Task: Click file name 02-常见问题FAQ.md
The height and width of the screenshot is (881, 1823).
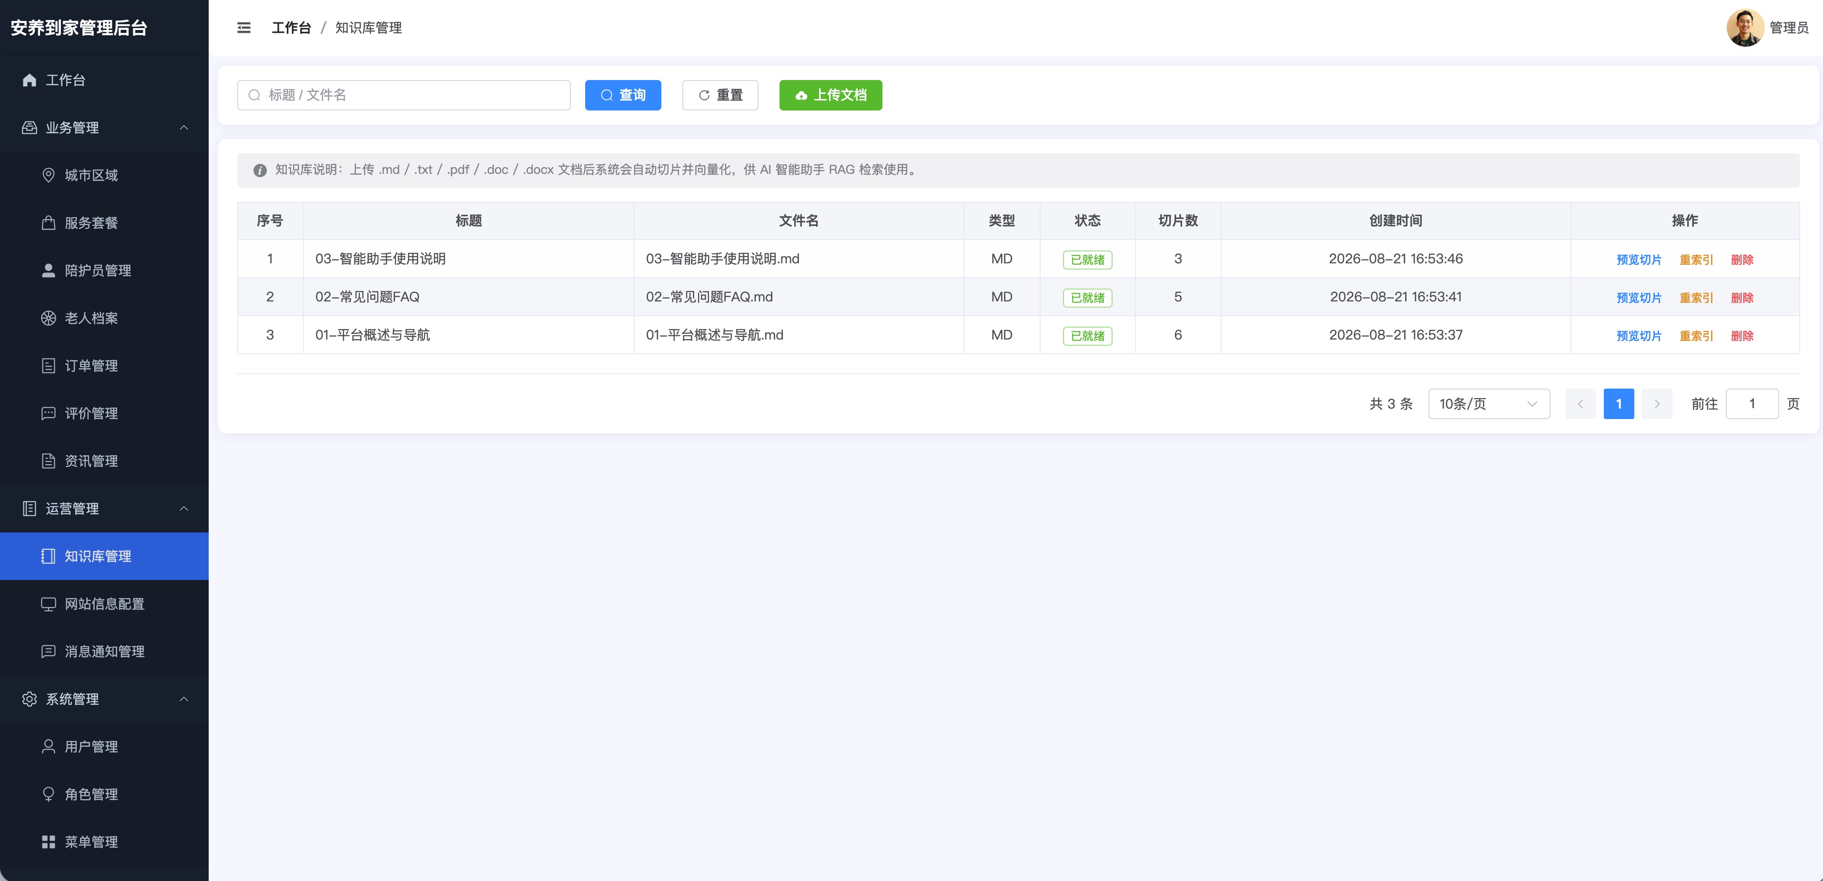Action: tap(709, 297)
